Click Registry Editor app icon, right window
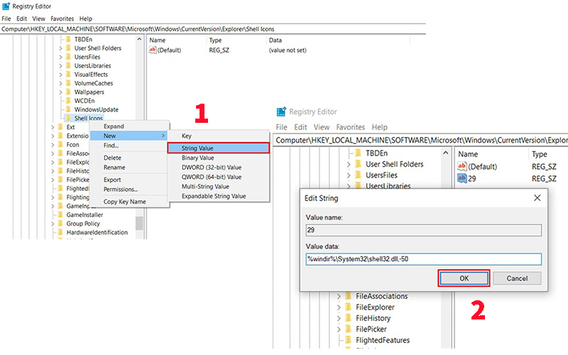The image size is (568, 355). pos(281,111)
